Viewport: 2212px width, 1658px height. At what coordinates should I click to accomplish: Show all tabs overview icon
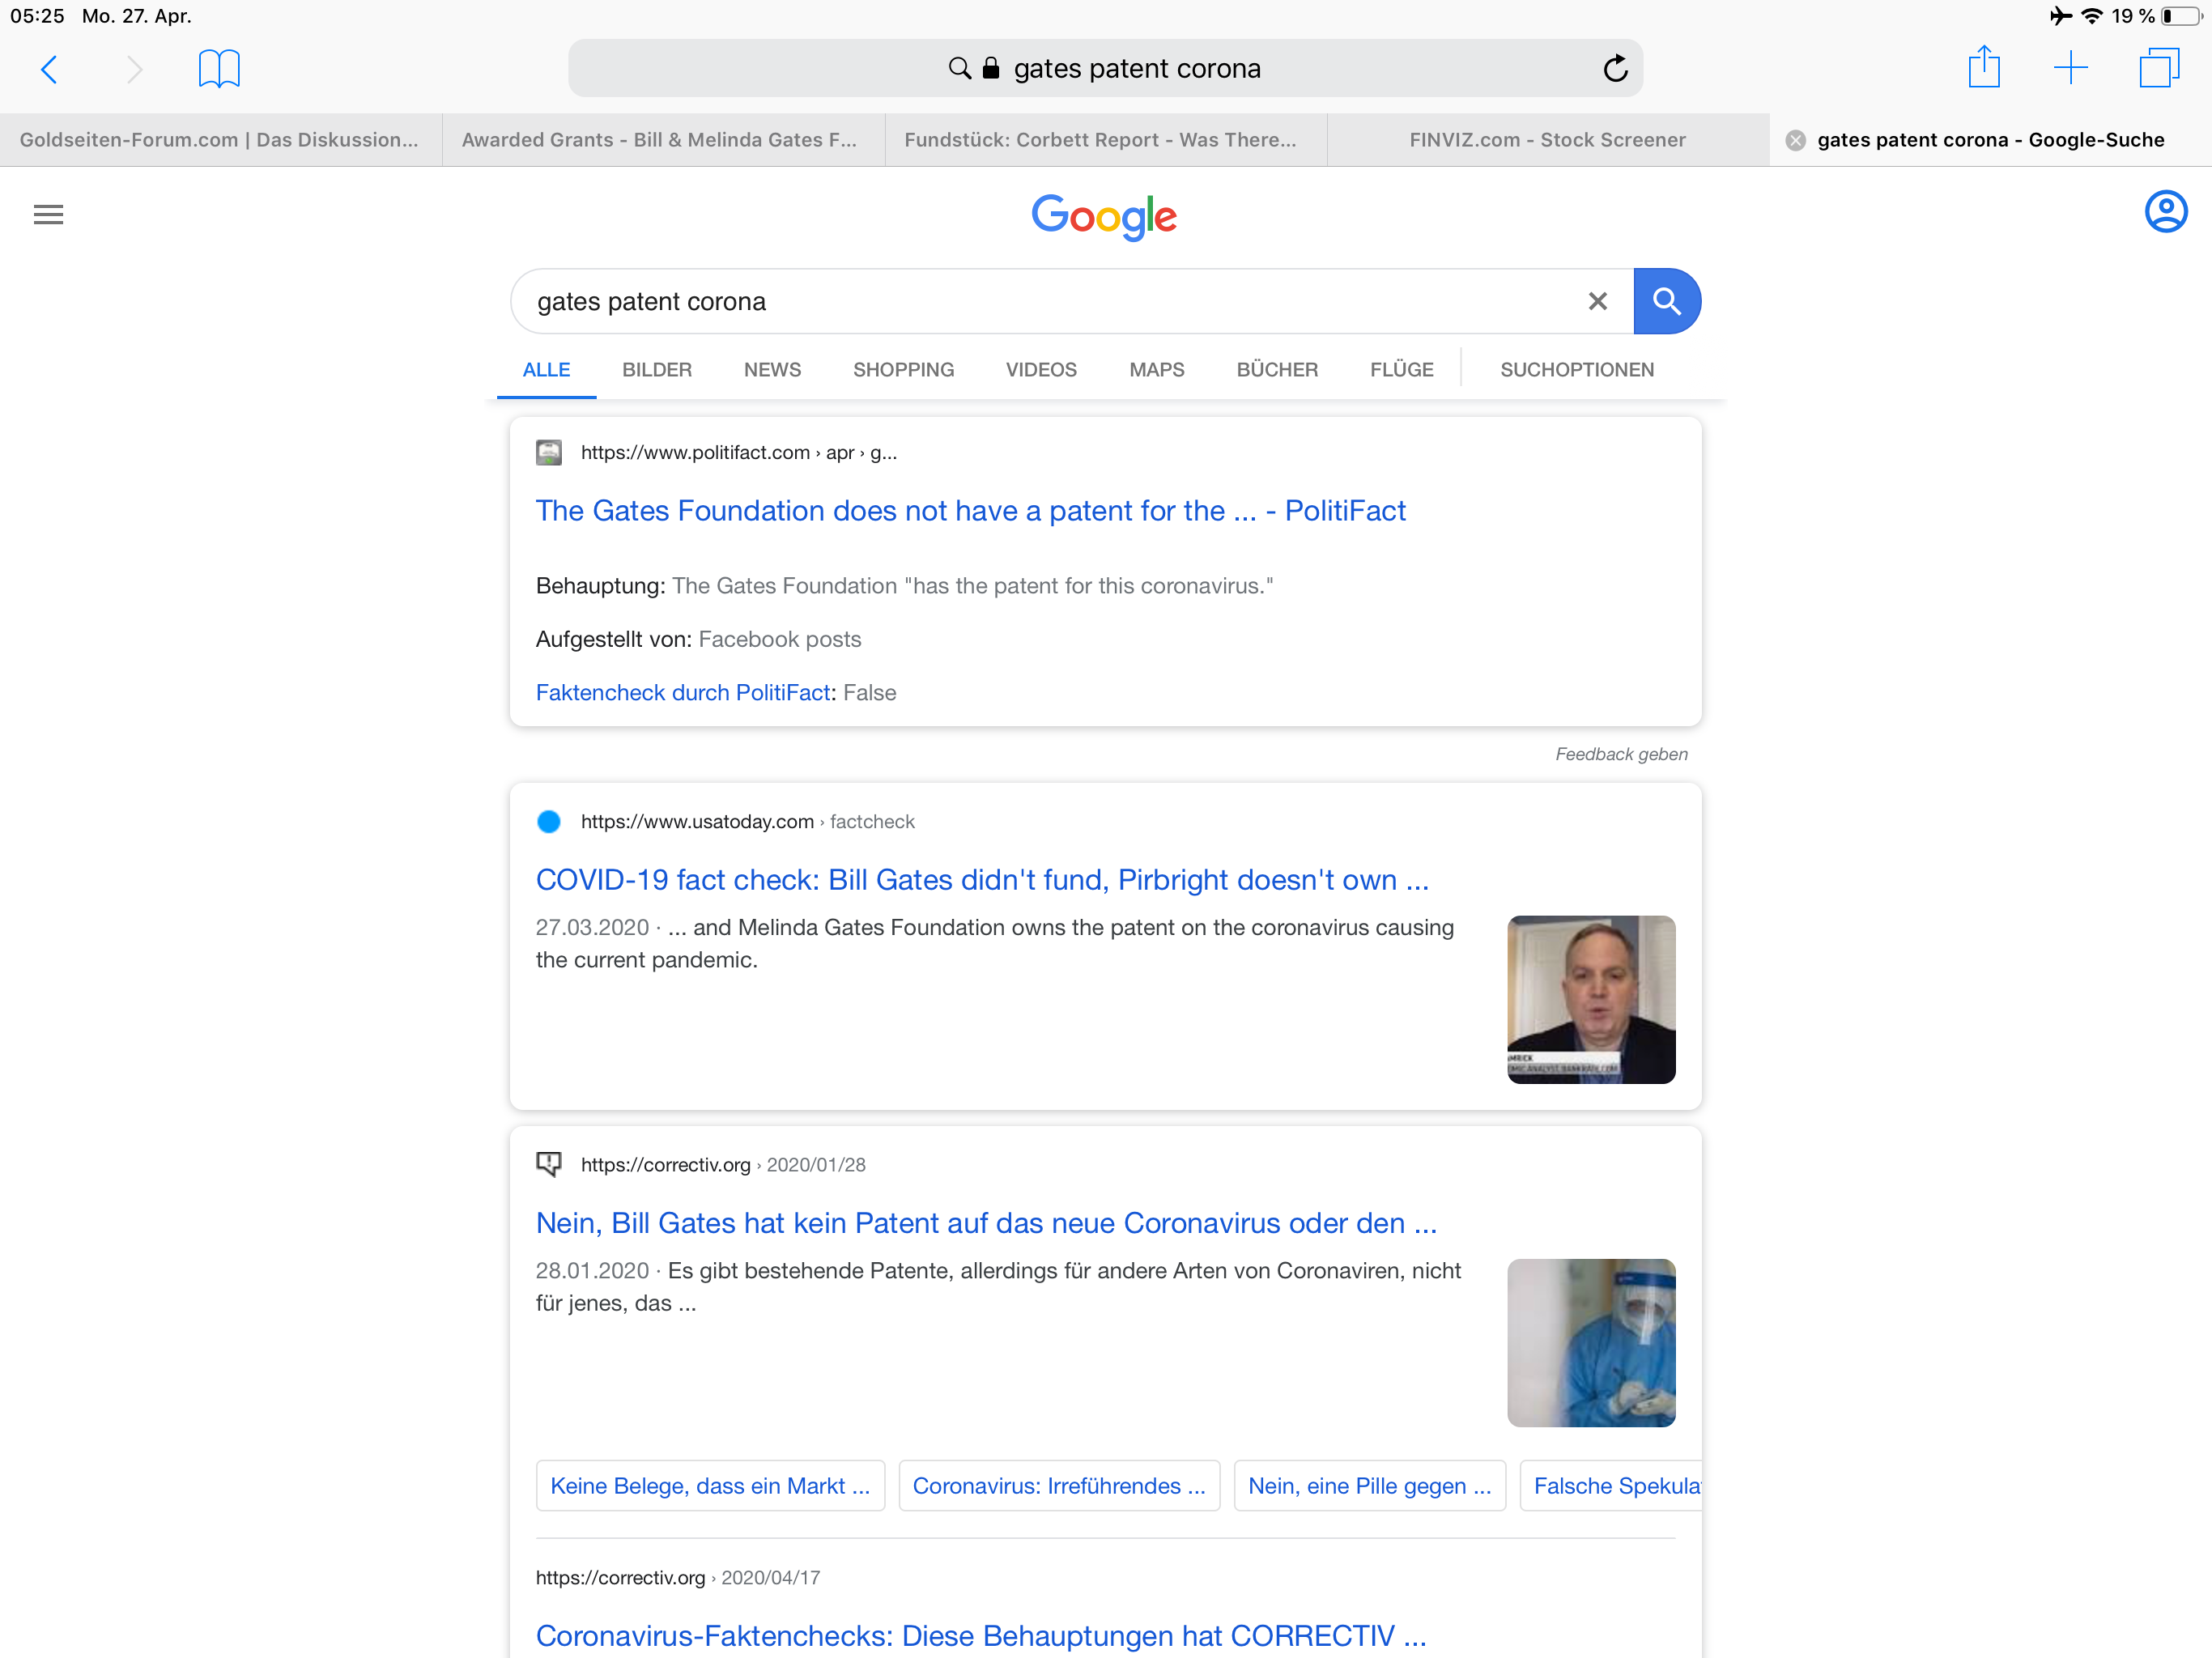pos(2158,68)
